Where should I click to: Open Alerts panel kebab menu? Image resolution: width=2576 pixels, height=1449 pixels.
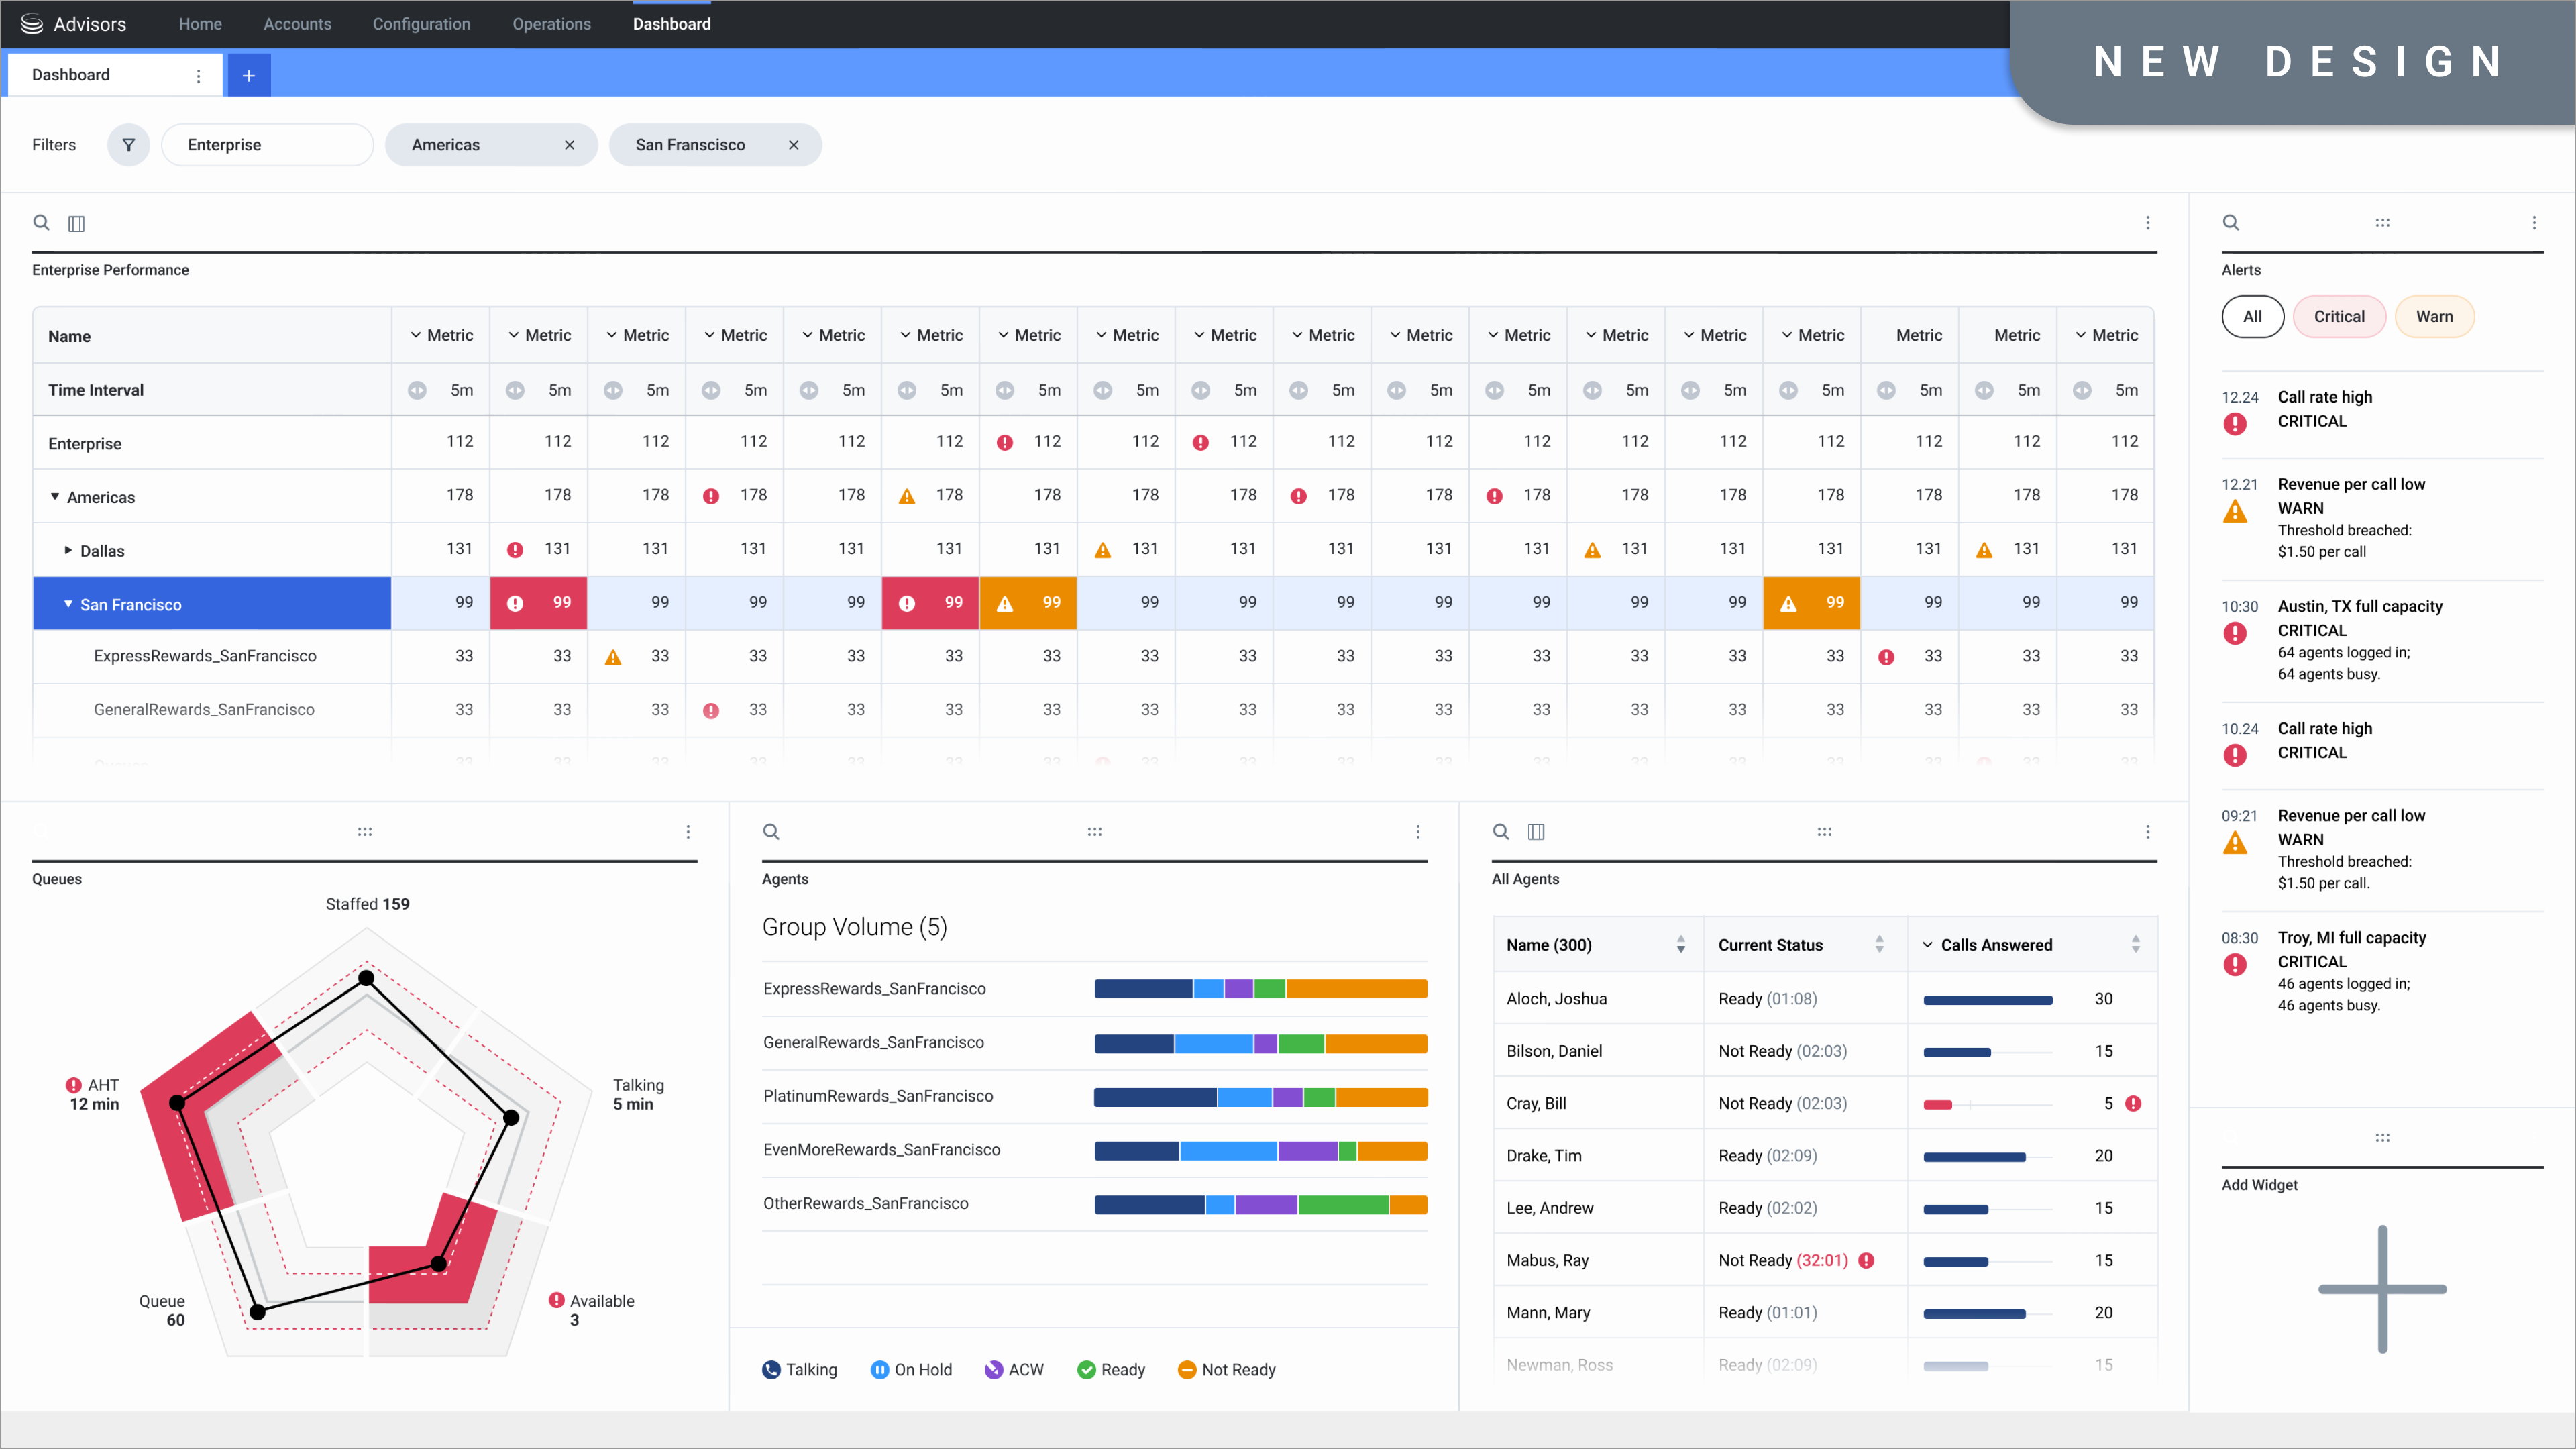coord(2533,223)
